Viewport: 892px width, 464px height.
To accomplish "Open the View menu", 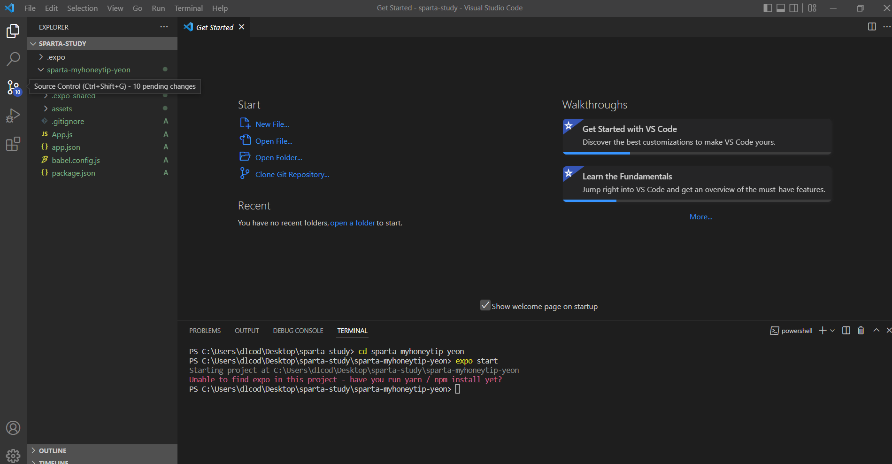I will tap(115, 8).
